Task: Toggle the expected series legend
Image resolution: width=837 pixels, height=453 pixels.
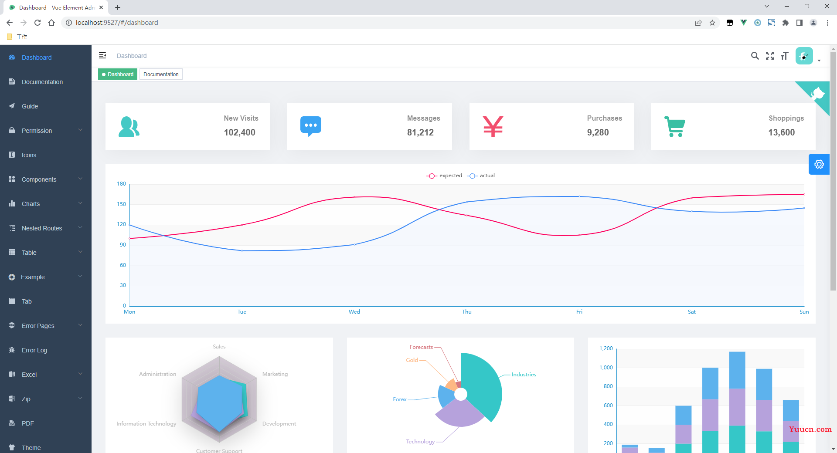Action: 444,176
